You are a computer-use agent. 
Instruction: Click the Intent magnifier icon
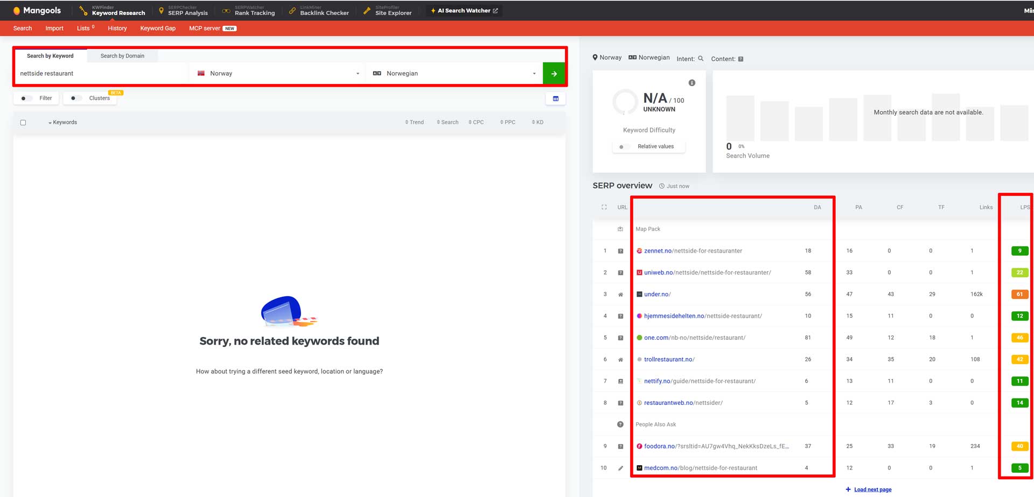(701, 58)
